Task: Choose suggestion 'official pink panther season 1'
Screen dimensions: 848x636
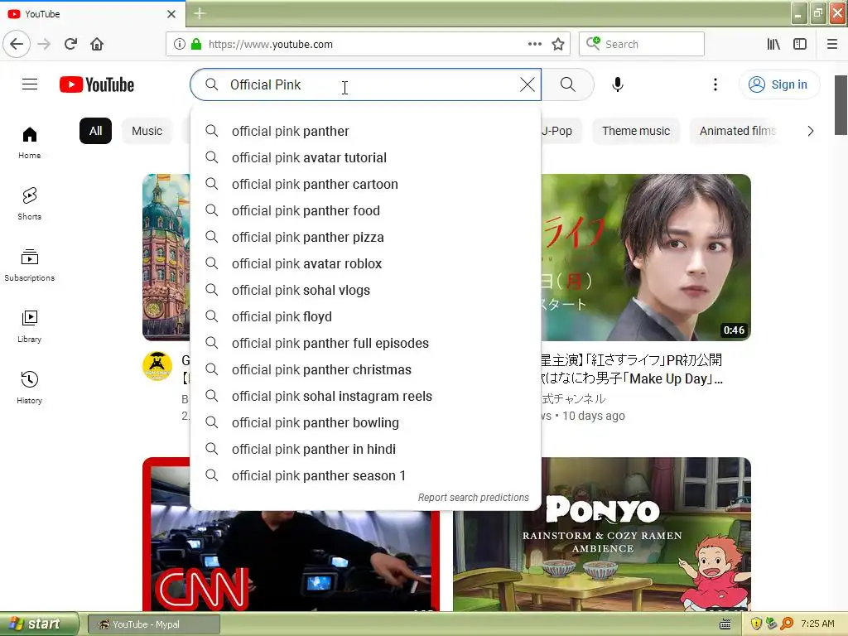Action: pyautogui.click(x=365, y=475)
